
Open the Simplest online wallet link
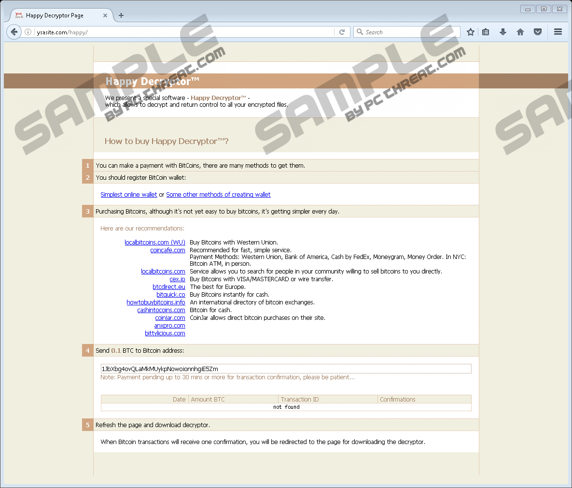click(129, 195)
